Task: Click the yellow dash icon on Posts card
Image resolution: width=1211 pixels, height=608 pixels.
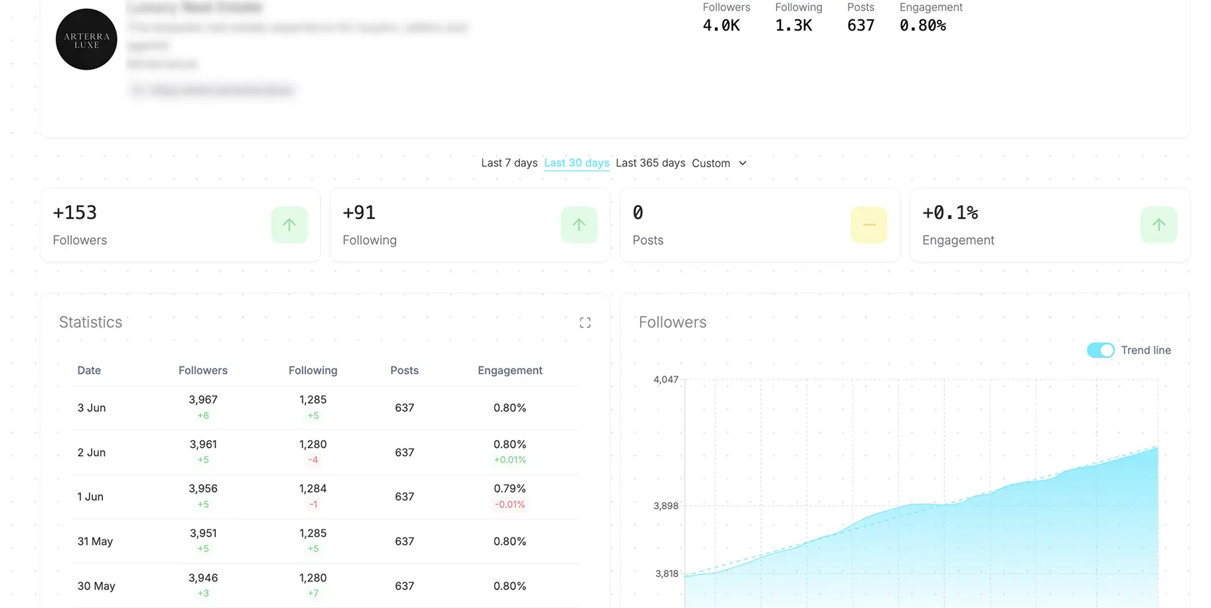Action: (x=869, y=224)
